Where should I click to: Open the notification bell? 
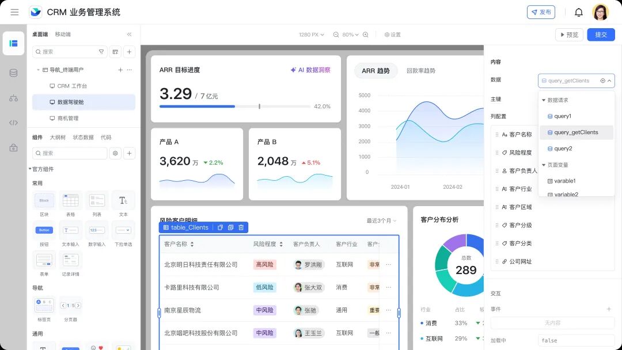(x=579, y=12)
